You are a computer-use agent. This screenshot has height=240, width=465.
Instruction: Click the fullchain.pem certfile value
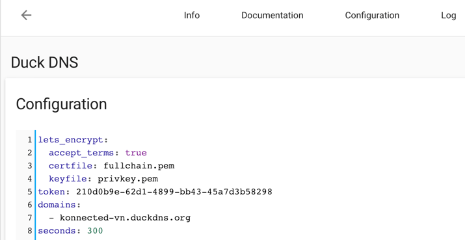click(139, 166)
